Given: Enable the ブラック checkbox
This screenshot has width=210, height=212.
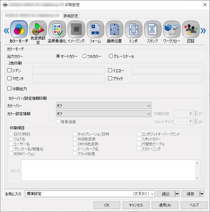Looking at the screenshot, I should 110,78.
